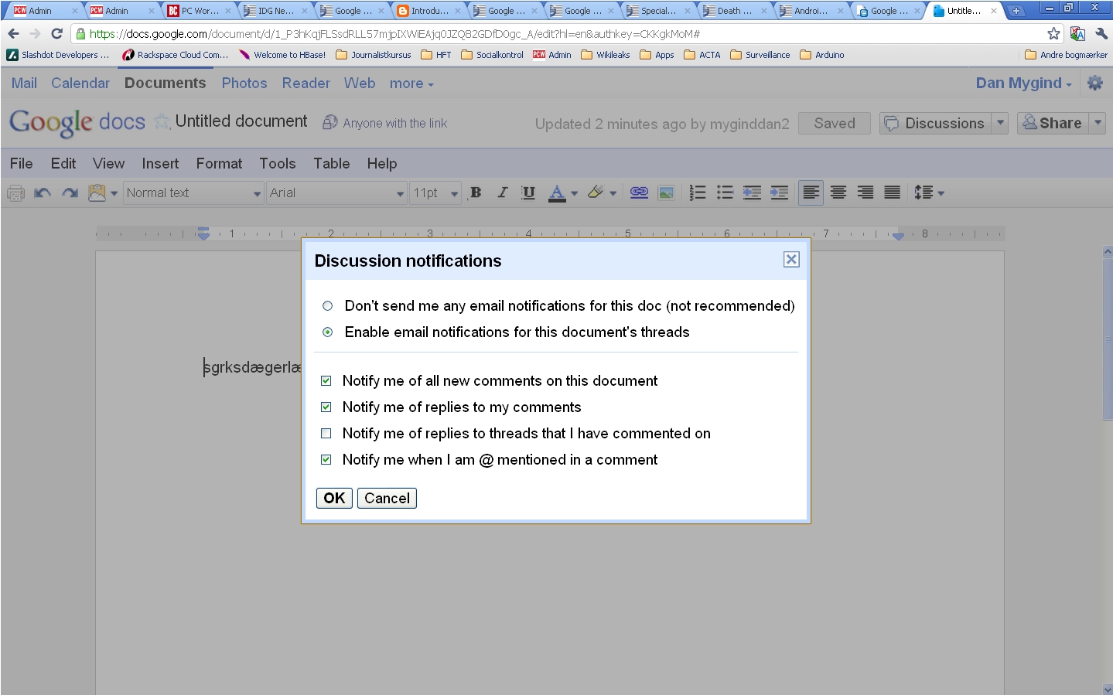Screen dimensions: 1113x695
Task: Uncheck "Notify me when I am @ mentioned"
Action: point(326,460)
